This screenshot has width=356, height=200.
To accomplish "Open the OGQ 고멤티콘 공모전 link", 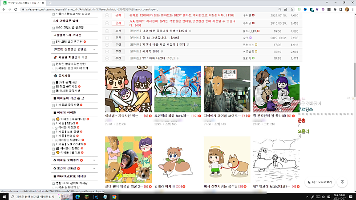I will coord(70,28).
